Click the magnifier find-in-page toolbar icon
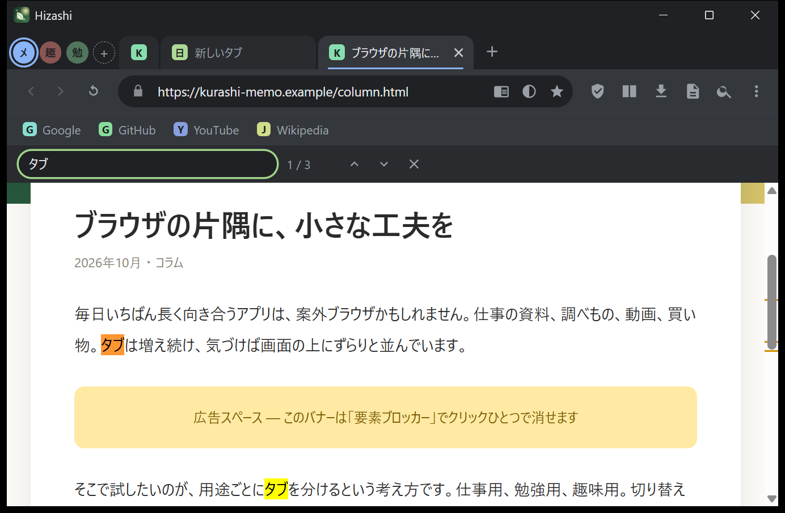 coord(724,92)
